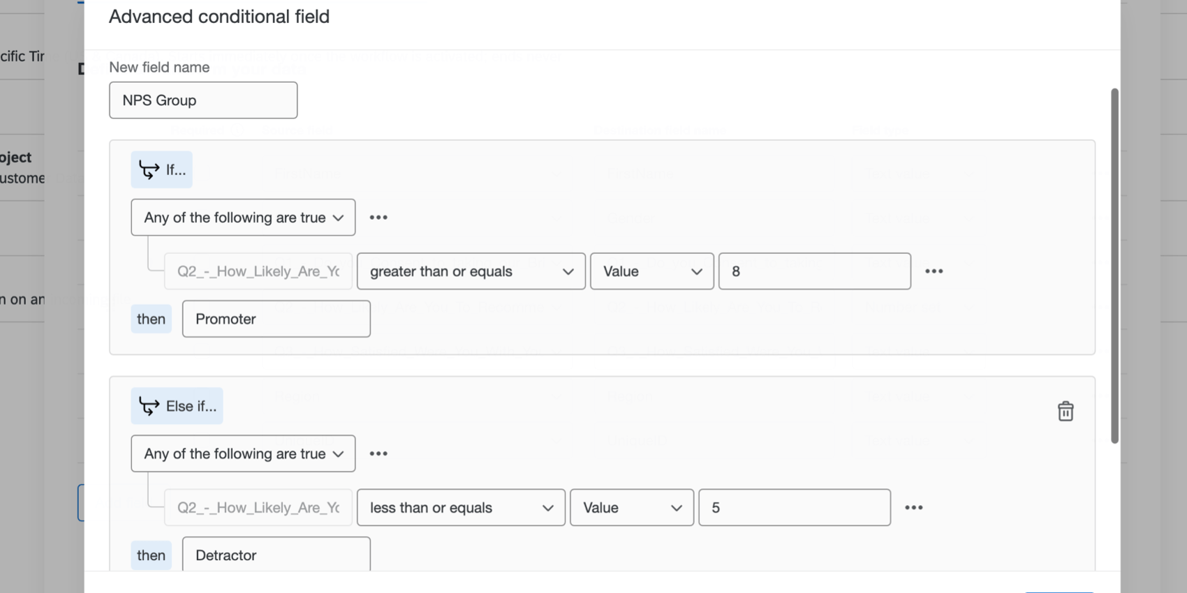
Task: Open Value type dropdown in the If condition
Action: [651, 271]
